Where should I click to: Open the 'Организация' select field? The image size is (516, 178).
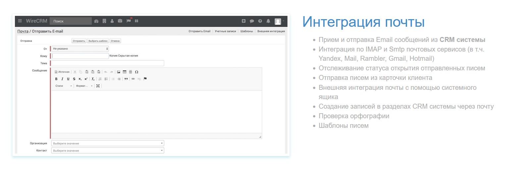click(108, 144)
